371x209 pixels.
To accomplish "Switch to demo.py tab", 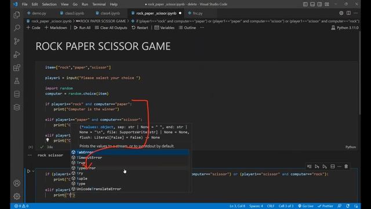I will click(37, 13).
